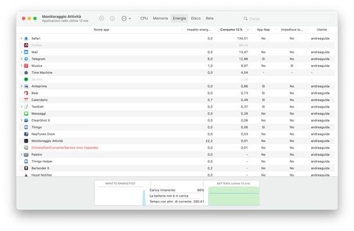Screen dimensions: 354x231
Task: Click Telegram's 6,0 energy impact value
Action: 210,59
